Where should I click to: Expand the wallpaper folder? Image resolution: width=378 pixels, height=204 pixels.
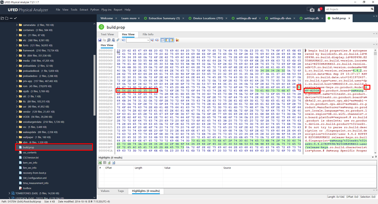[x=17, y=137]
